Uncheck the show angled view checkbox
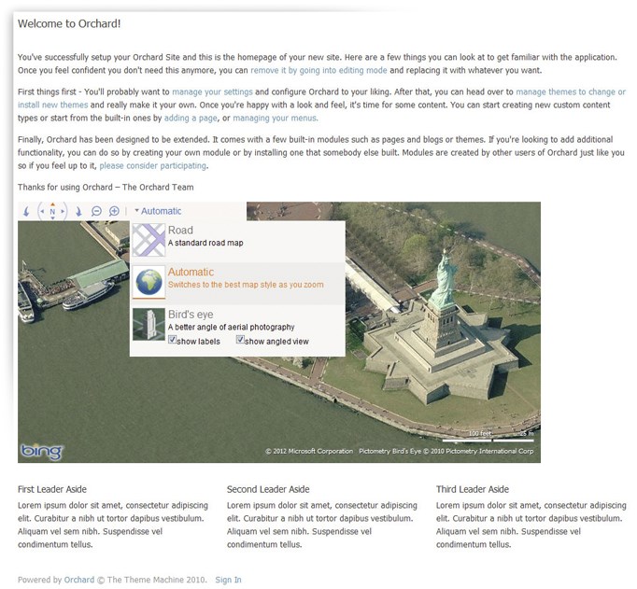This screenshot has height=589, width=637. click(x=240, y=341)
